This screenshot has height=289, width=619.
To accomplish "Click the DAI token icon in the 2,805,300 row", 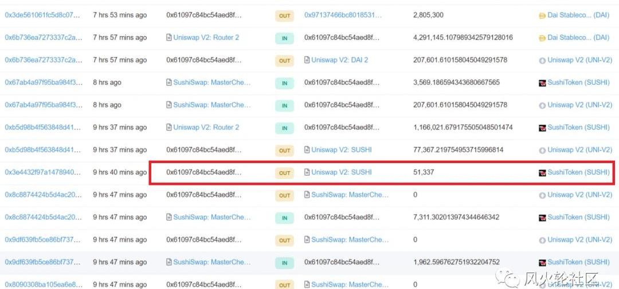I will pos(542,16).
